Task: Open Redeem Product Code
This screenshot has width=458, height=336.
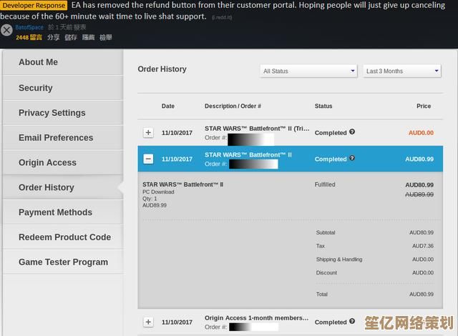Action: (x=64, y=237)
